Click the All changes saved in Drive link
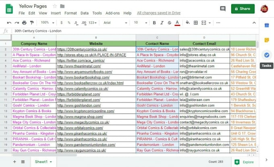 159,13
